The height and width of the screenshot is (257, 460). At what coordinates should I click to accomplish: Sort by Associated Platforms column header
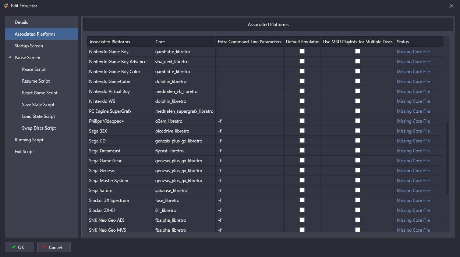pos(120,41)
